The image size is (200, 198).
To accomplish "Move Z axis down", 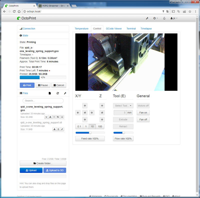I will coord(102,119).
